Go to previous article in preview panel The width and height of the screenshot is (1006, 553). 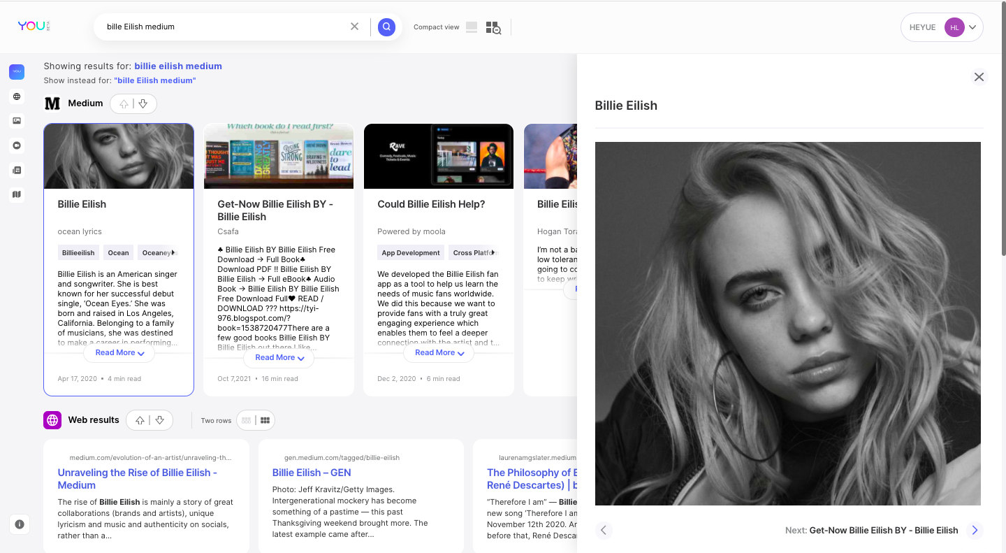pos(604,530)
